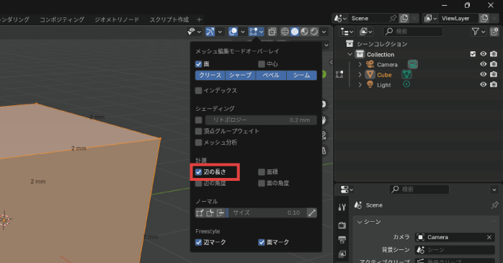This screenshot has height=263, width=503.
Task: Switch to rendered shading
Action: pyautogui.click(x=314, y=32)
